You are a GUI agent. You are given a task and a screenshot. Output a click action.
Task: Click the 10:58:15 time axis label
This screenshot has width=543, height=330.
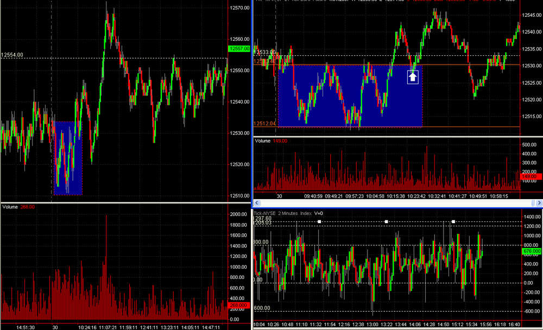(498, 196)
